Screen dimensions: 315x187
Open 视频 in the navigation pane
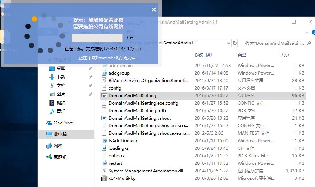[x=61, y=103]
